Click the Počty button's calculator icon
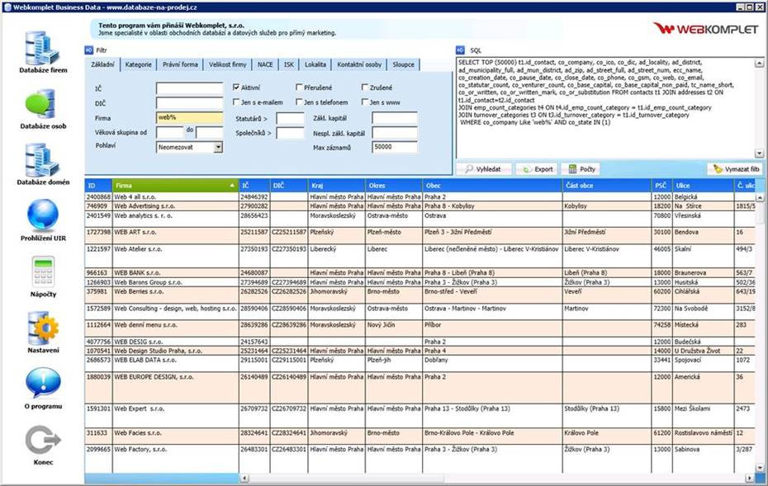This screenshot has height=486, width=768. 572,169
